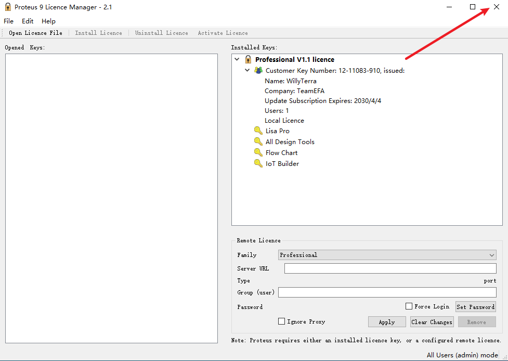Select the Lisa Pro key icon
The image size is (508, 361).
pos(258,131)
